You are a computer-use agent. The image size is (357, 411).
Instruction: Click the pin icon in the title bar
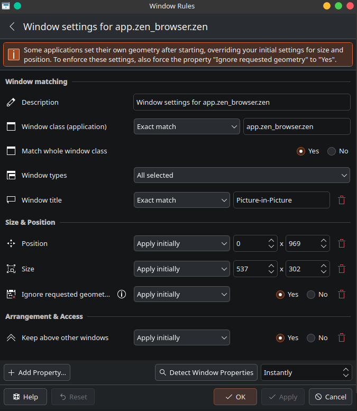(x=17, y=6)
